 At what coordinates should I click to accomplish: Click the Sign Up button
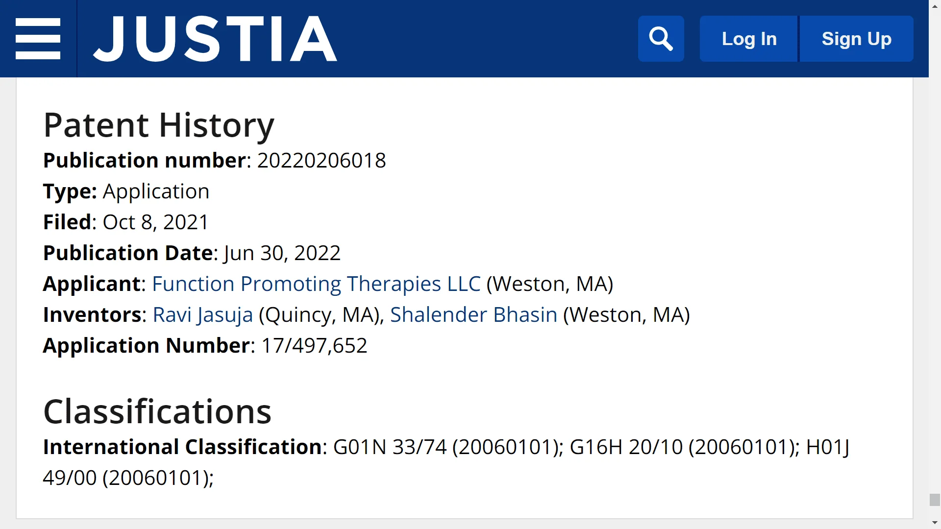[856, 39]
